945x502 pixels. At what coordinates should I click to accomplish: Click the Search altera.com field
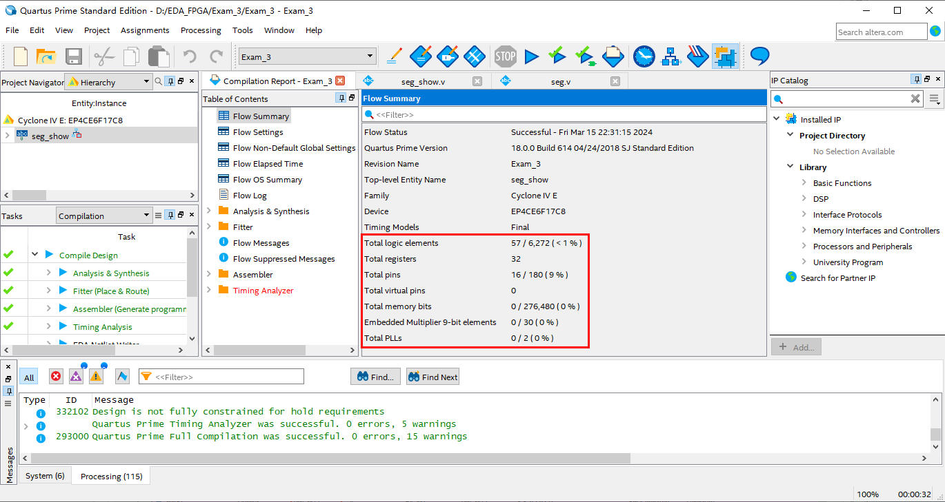coord(882,32)
